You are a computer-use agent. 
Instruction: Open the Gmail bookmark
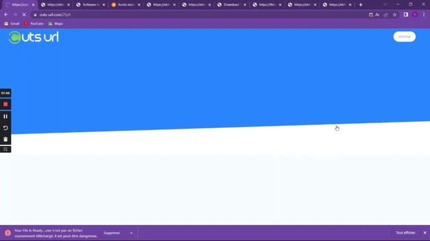pos(12,24)
